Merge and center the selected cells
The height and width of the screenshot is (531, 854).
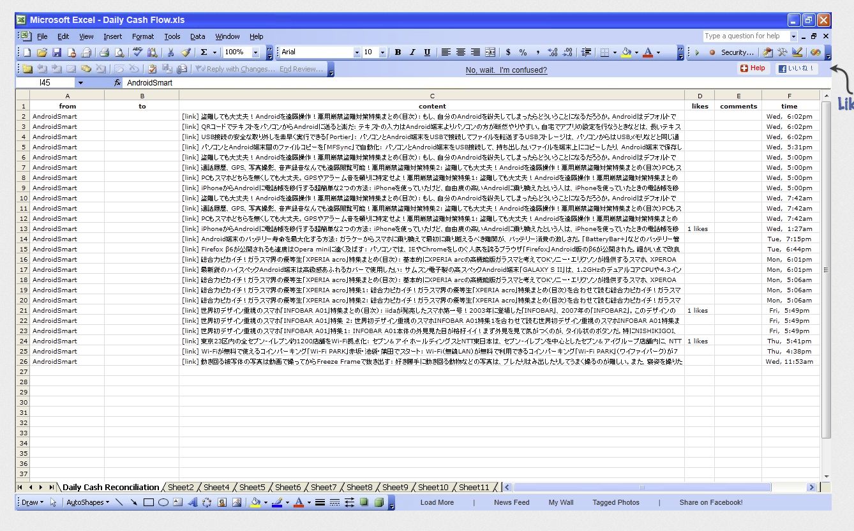(490, 52)
